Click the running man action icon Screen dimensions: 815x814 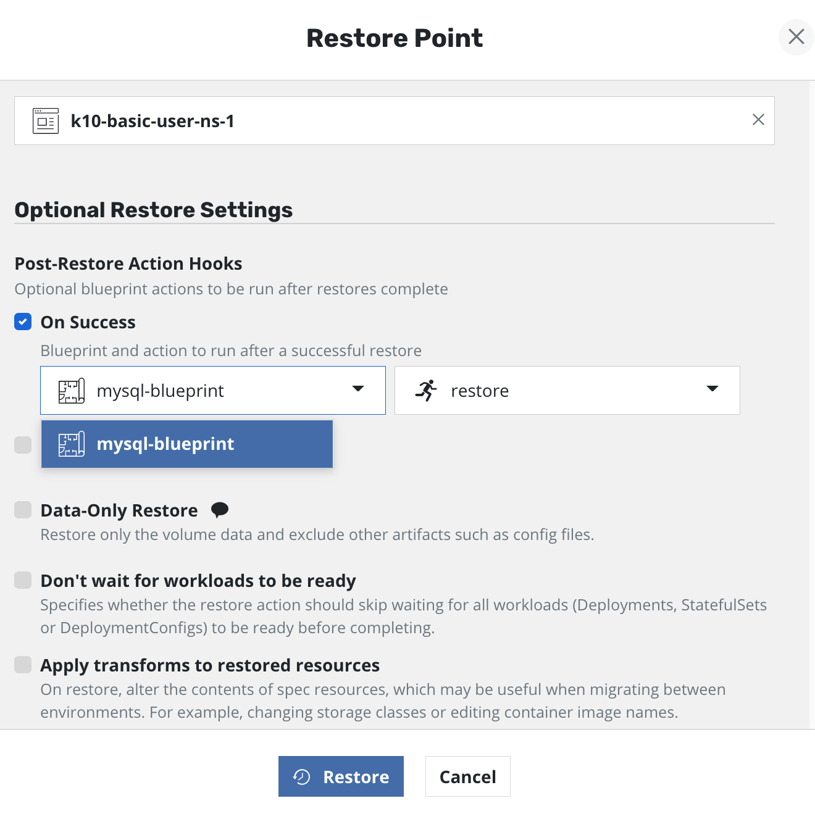click(426, 391)
